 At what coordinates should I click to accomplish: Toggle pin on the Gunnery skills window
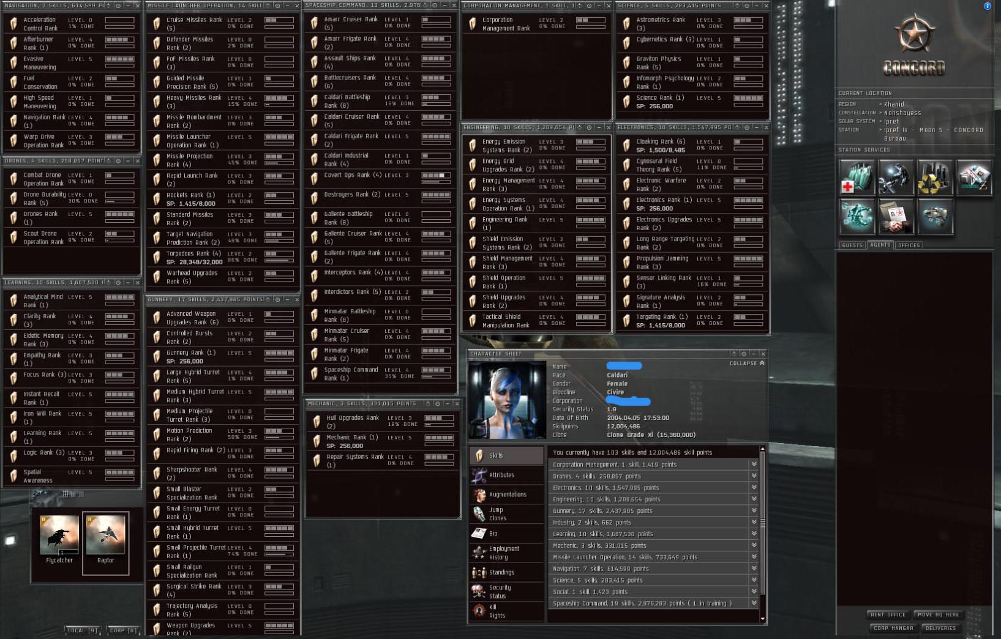point(268,299)
